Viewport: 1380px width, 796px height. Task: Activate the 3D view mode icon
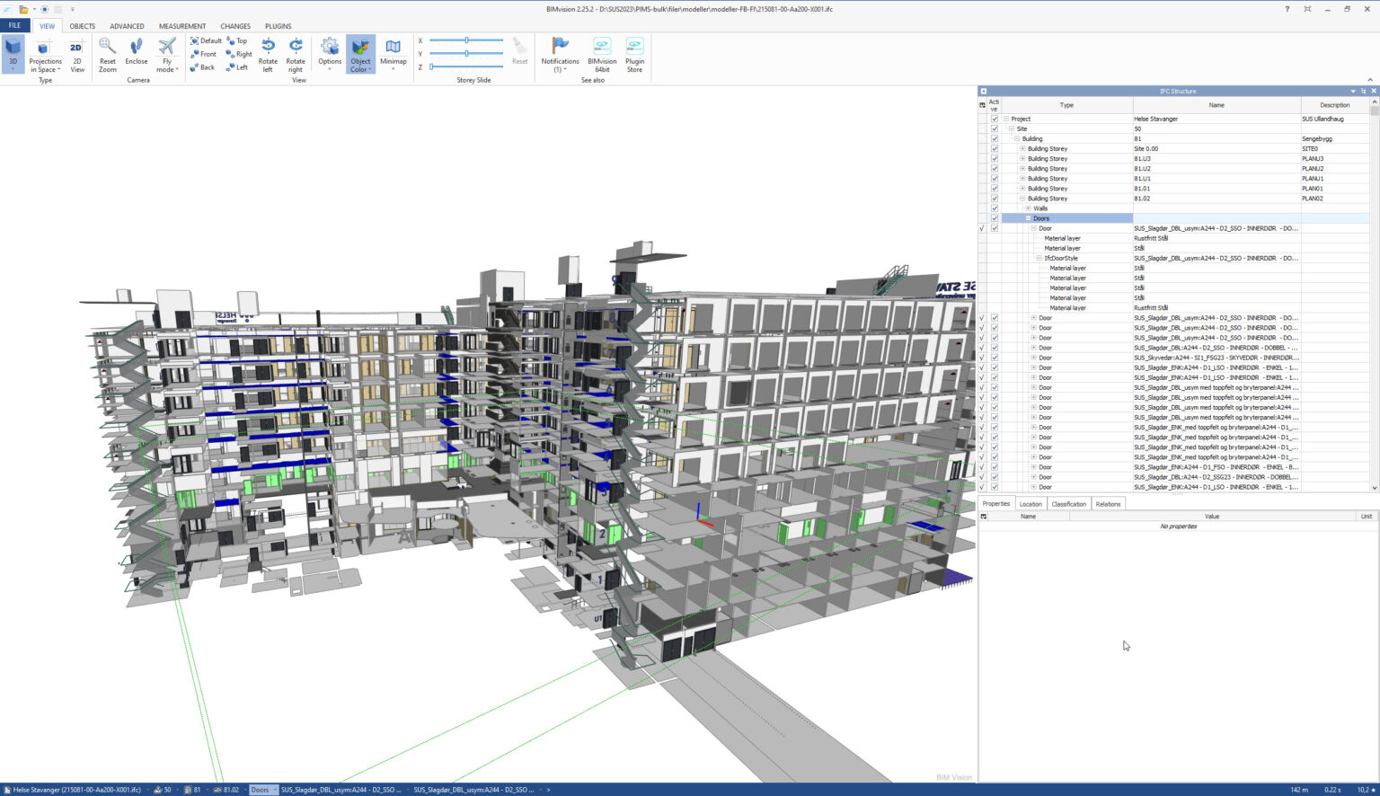coord(12,54)
